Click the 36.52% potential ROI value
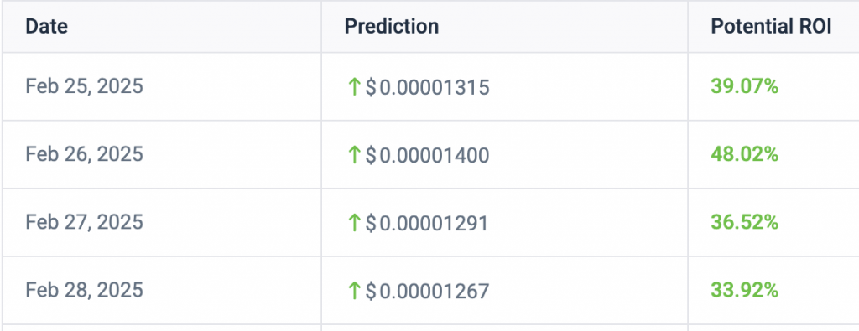Image resolution: width=859 pixels, height=331 pixels. (745, 221)
